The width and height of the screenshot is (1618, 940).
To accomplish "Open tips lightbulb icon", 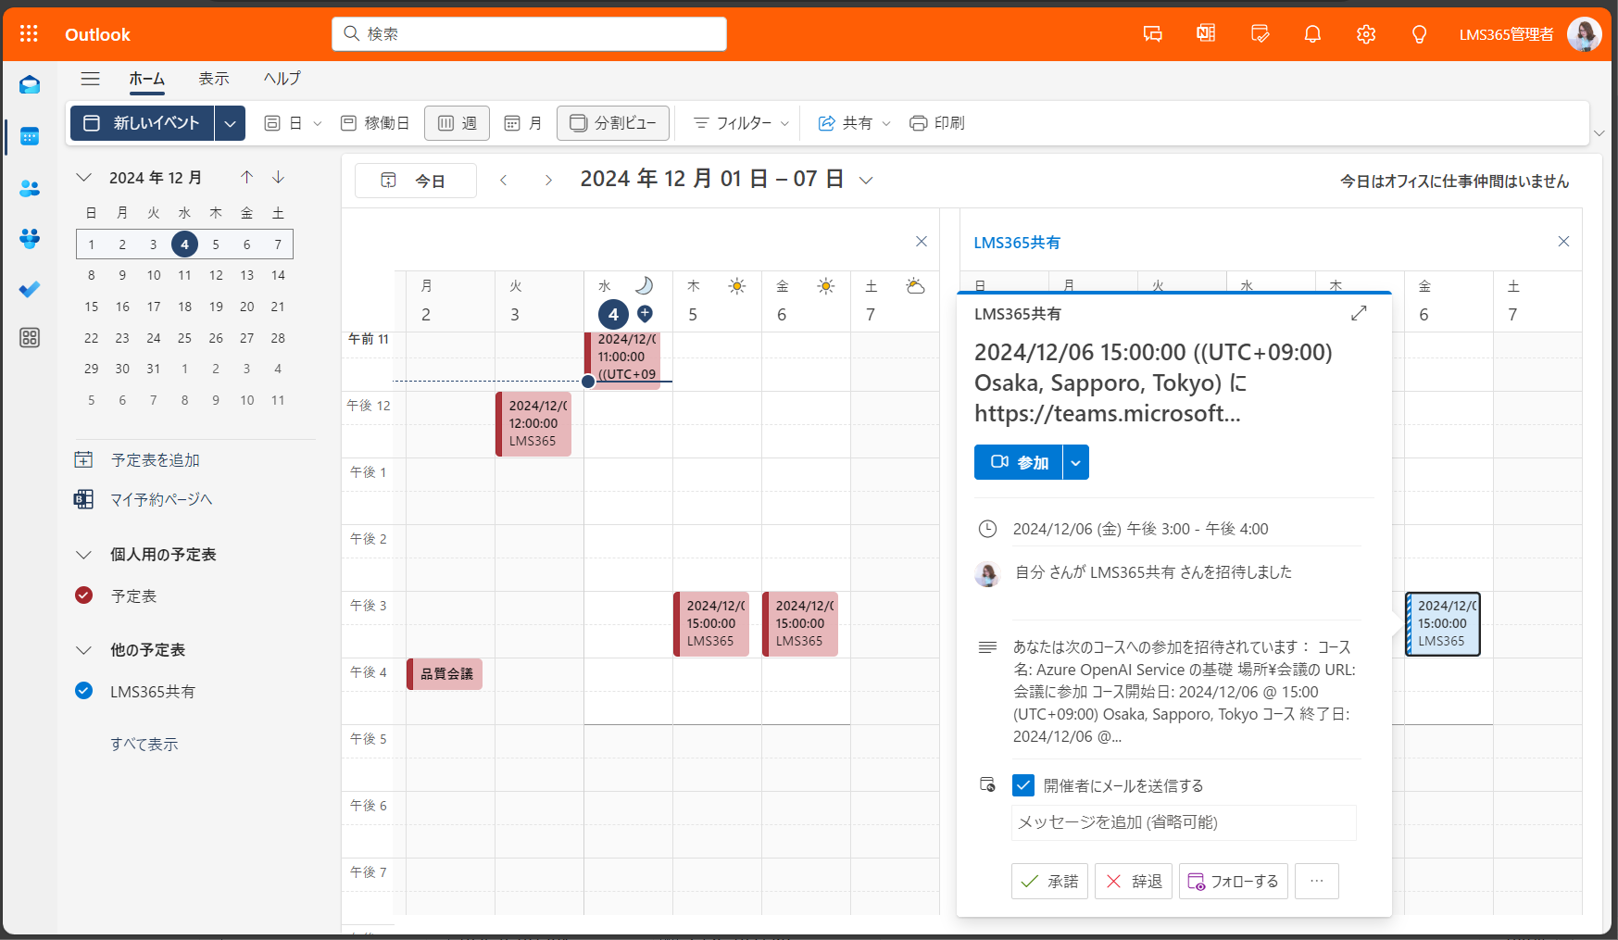I will coord(1419,34).
